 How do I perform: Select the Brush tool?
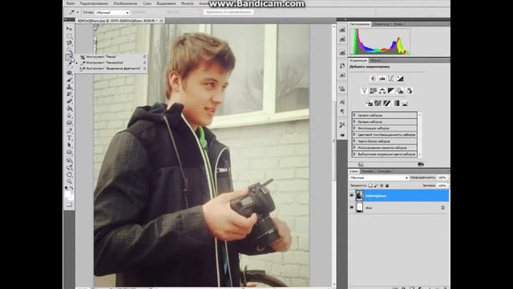[x=69, y=79]
